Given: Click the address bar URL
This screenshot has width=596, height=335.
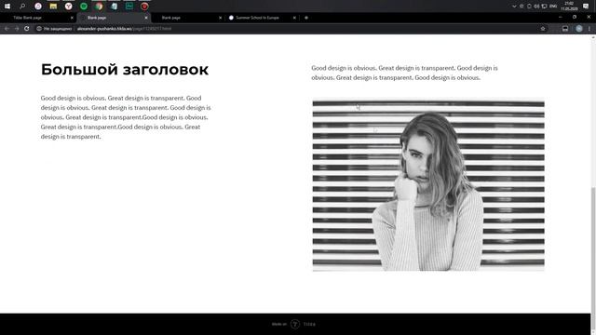Looking at the screenshot, I should coord(124,29).
